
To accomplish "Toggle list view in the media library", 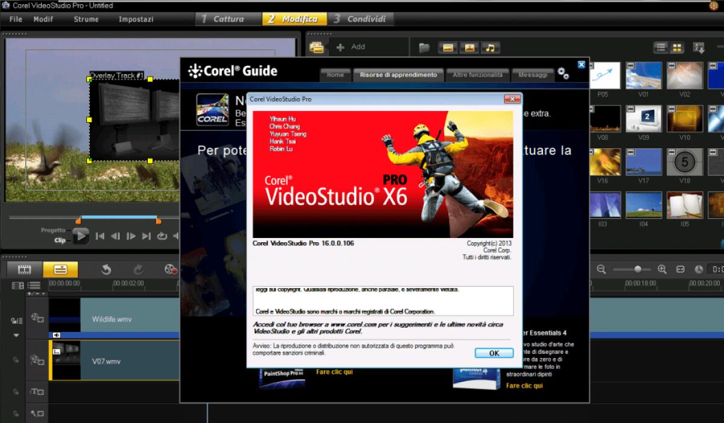I will 661,46.
